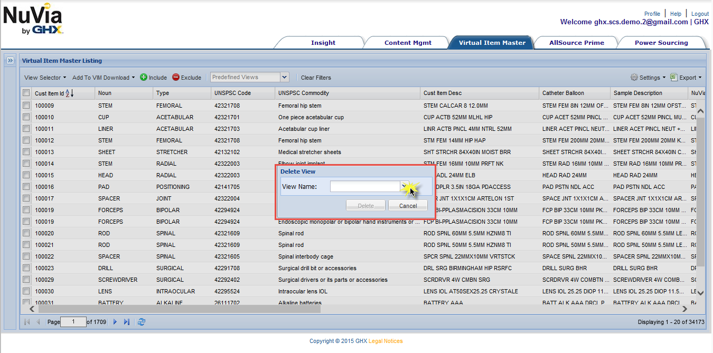Image resolution: width=713 pixels, height=353 pixels.
Task: Click the Delete View dialog title
Action: pyautogui.click(x=298, y=171)
